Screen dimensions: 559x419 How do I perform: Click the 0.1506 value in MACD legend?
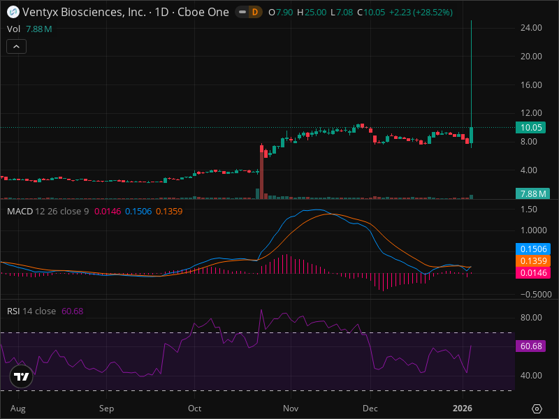pos(138,212)
